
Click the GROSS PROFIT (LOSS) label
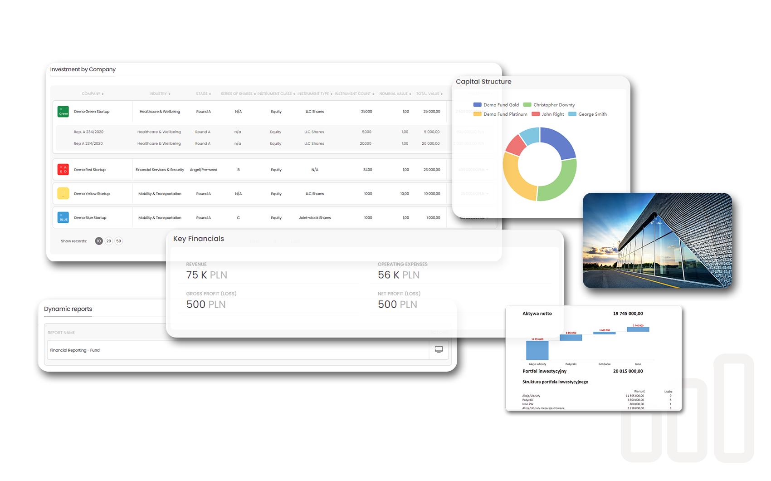tap(211, 294)
